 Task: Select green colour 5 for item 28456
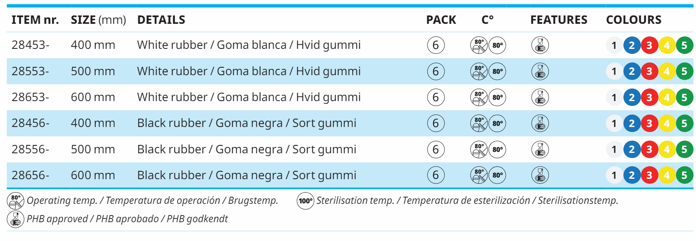click(684, 123)
